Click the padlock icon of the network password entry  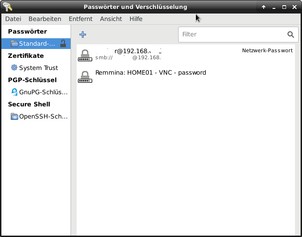point(85,55)
